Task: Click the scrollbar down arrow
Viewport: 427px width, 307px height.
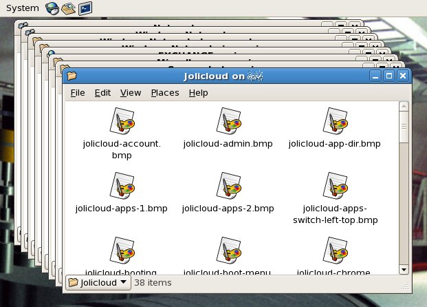Action: (x=404, y=270)
